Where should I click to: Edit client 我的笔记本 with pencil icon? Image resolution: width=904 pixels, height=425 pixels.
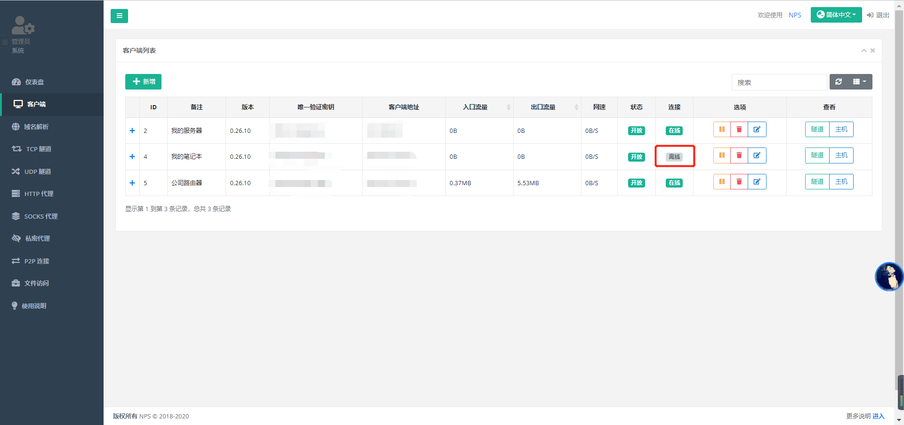757,155
